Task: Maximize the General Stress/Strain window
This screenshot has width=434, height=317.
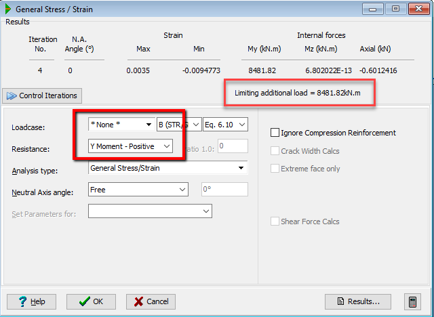Action: tap(396, 9)
